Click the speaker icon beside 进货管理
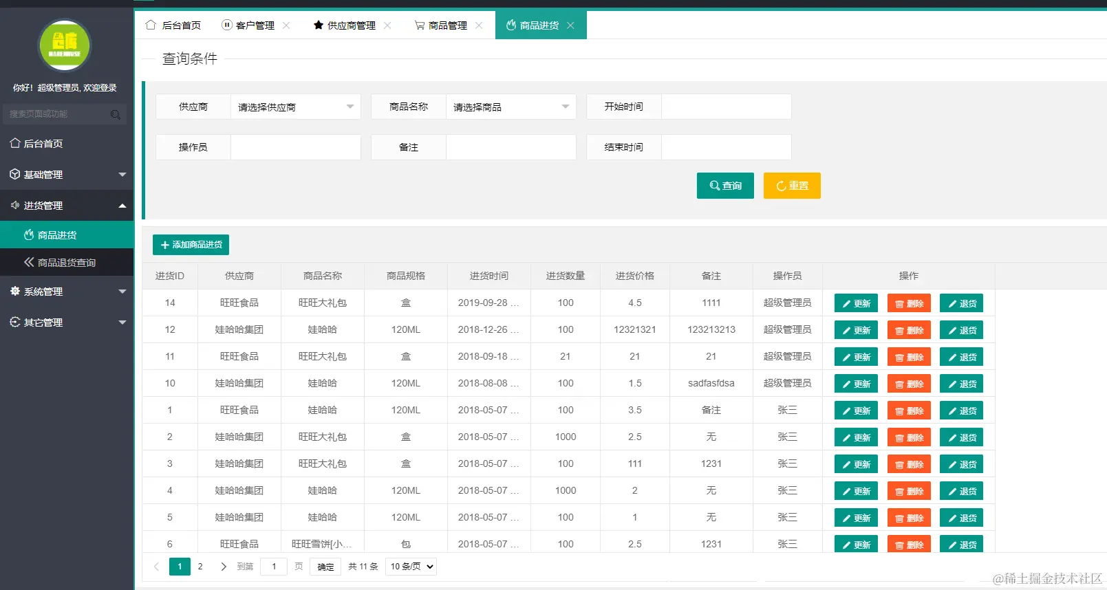The image size is (1107, 590). pyautogui.click(x=15, y=205)
